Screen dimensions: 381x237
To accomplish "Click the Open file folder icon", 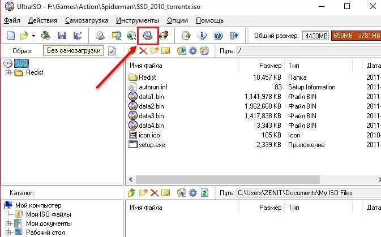I will (x=24, y=36).
